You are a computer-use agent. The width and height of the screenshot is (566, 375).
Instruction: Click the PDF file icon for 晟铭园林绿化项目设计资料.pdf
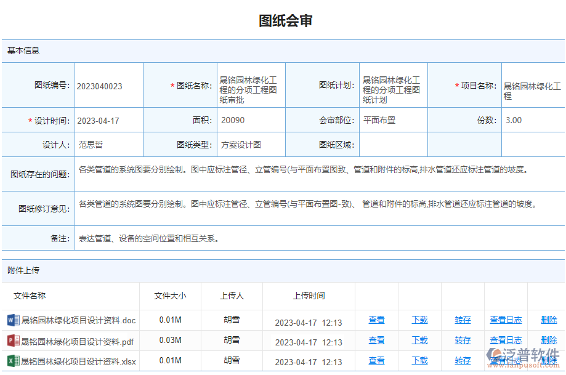pyautogui.click(x=14, y=340)
